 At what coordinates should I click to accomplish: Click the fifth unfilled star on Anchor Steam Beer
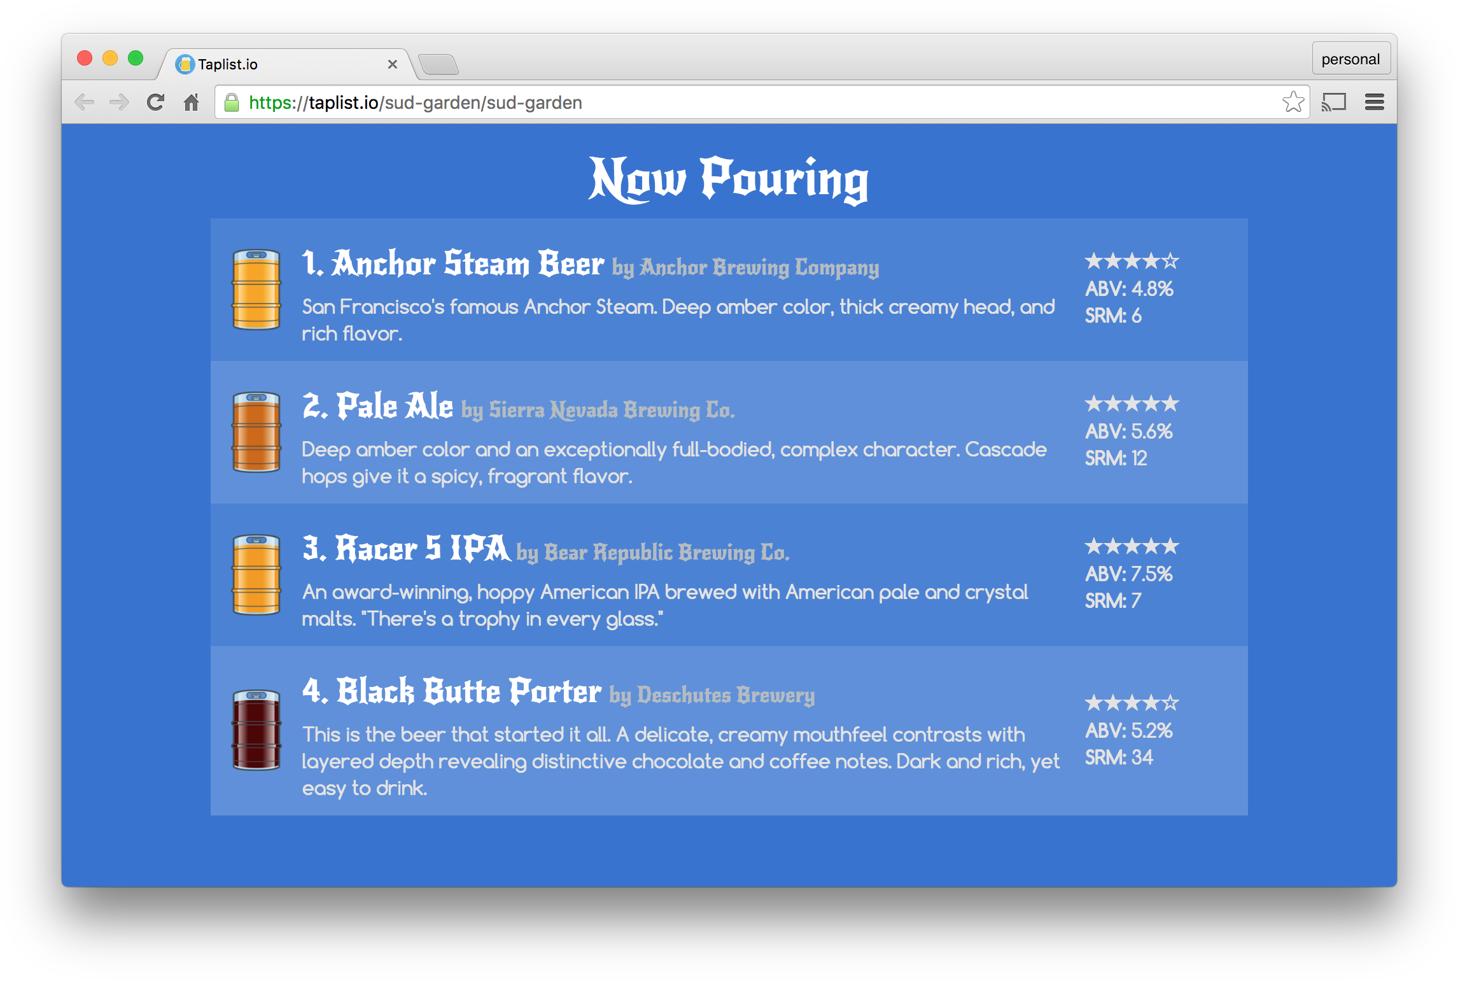coord(1170,260)
